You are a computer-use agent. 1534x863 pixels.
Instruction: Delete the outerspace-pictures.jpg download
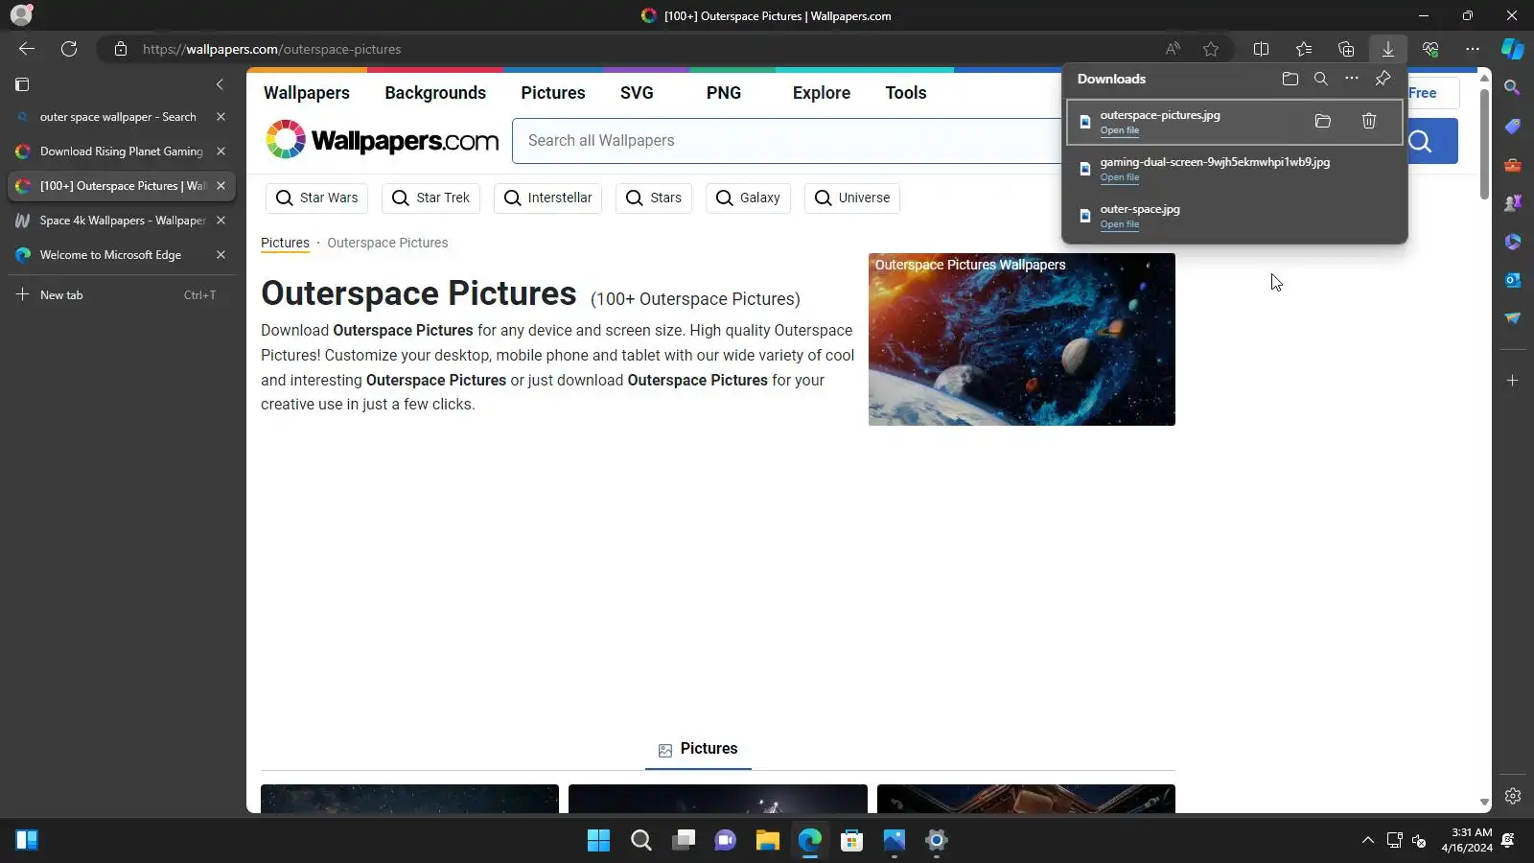(1369, 121)
